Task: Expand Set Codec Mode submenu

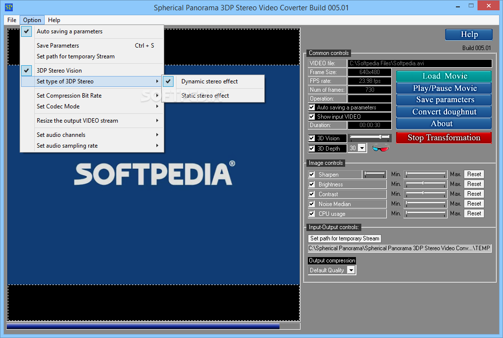Action: pyautogui.click(x=92, y=106)
